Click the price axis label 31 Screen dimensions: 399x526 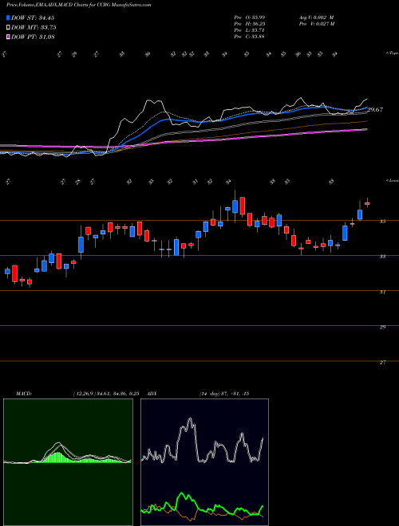382,292
